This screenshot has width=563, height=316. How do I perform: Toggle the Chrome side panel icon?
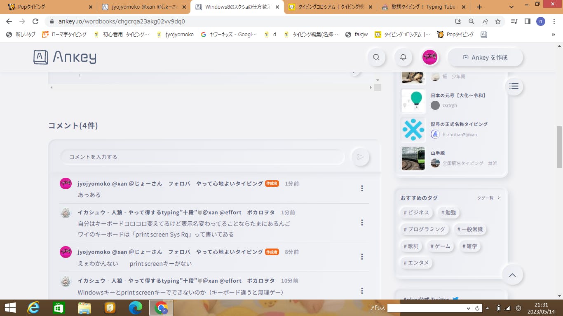pos(527,21)
